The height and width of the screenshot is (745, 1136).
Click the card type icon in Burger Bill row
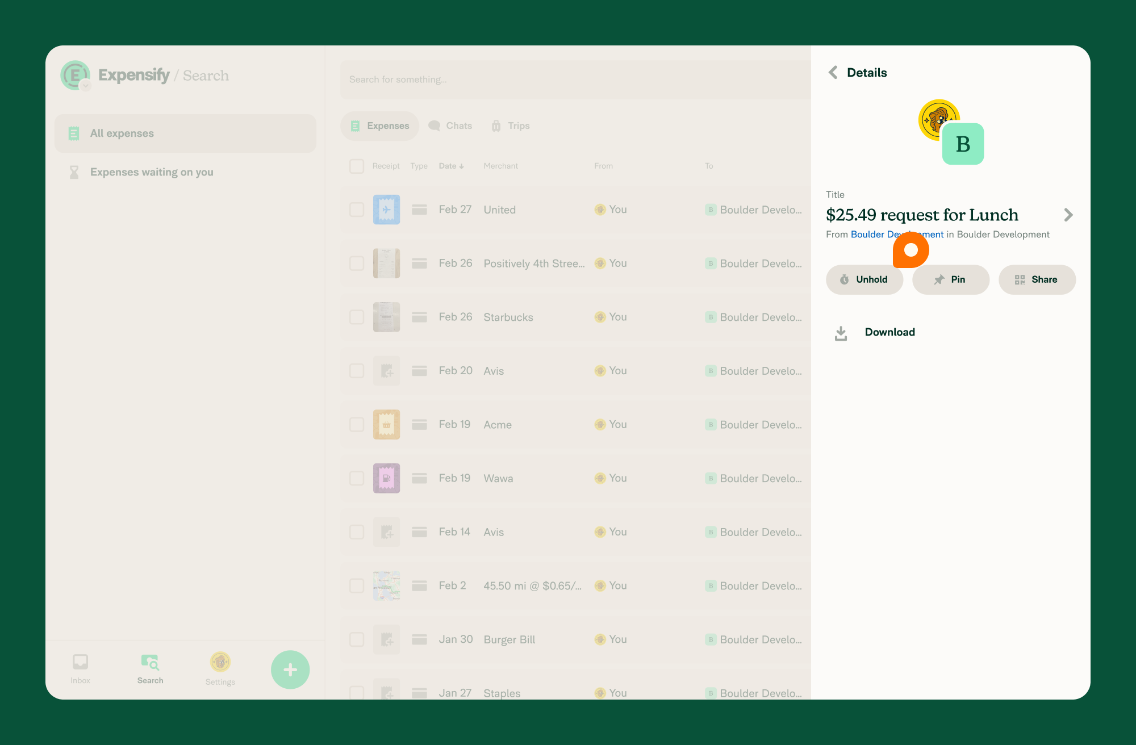point(419,639)
